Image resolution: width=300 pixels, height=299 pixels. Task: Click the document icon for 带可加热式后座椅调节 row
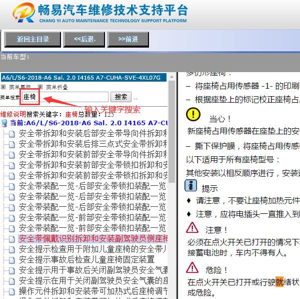tap(12, 291)
